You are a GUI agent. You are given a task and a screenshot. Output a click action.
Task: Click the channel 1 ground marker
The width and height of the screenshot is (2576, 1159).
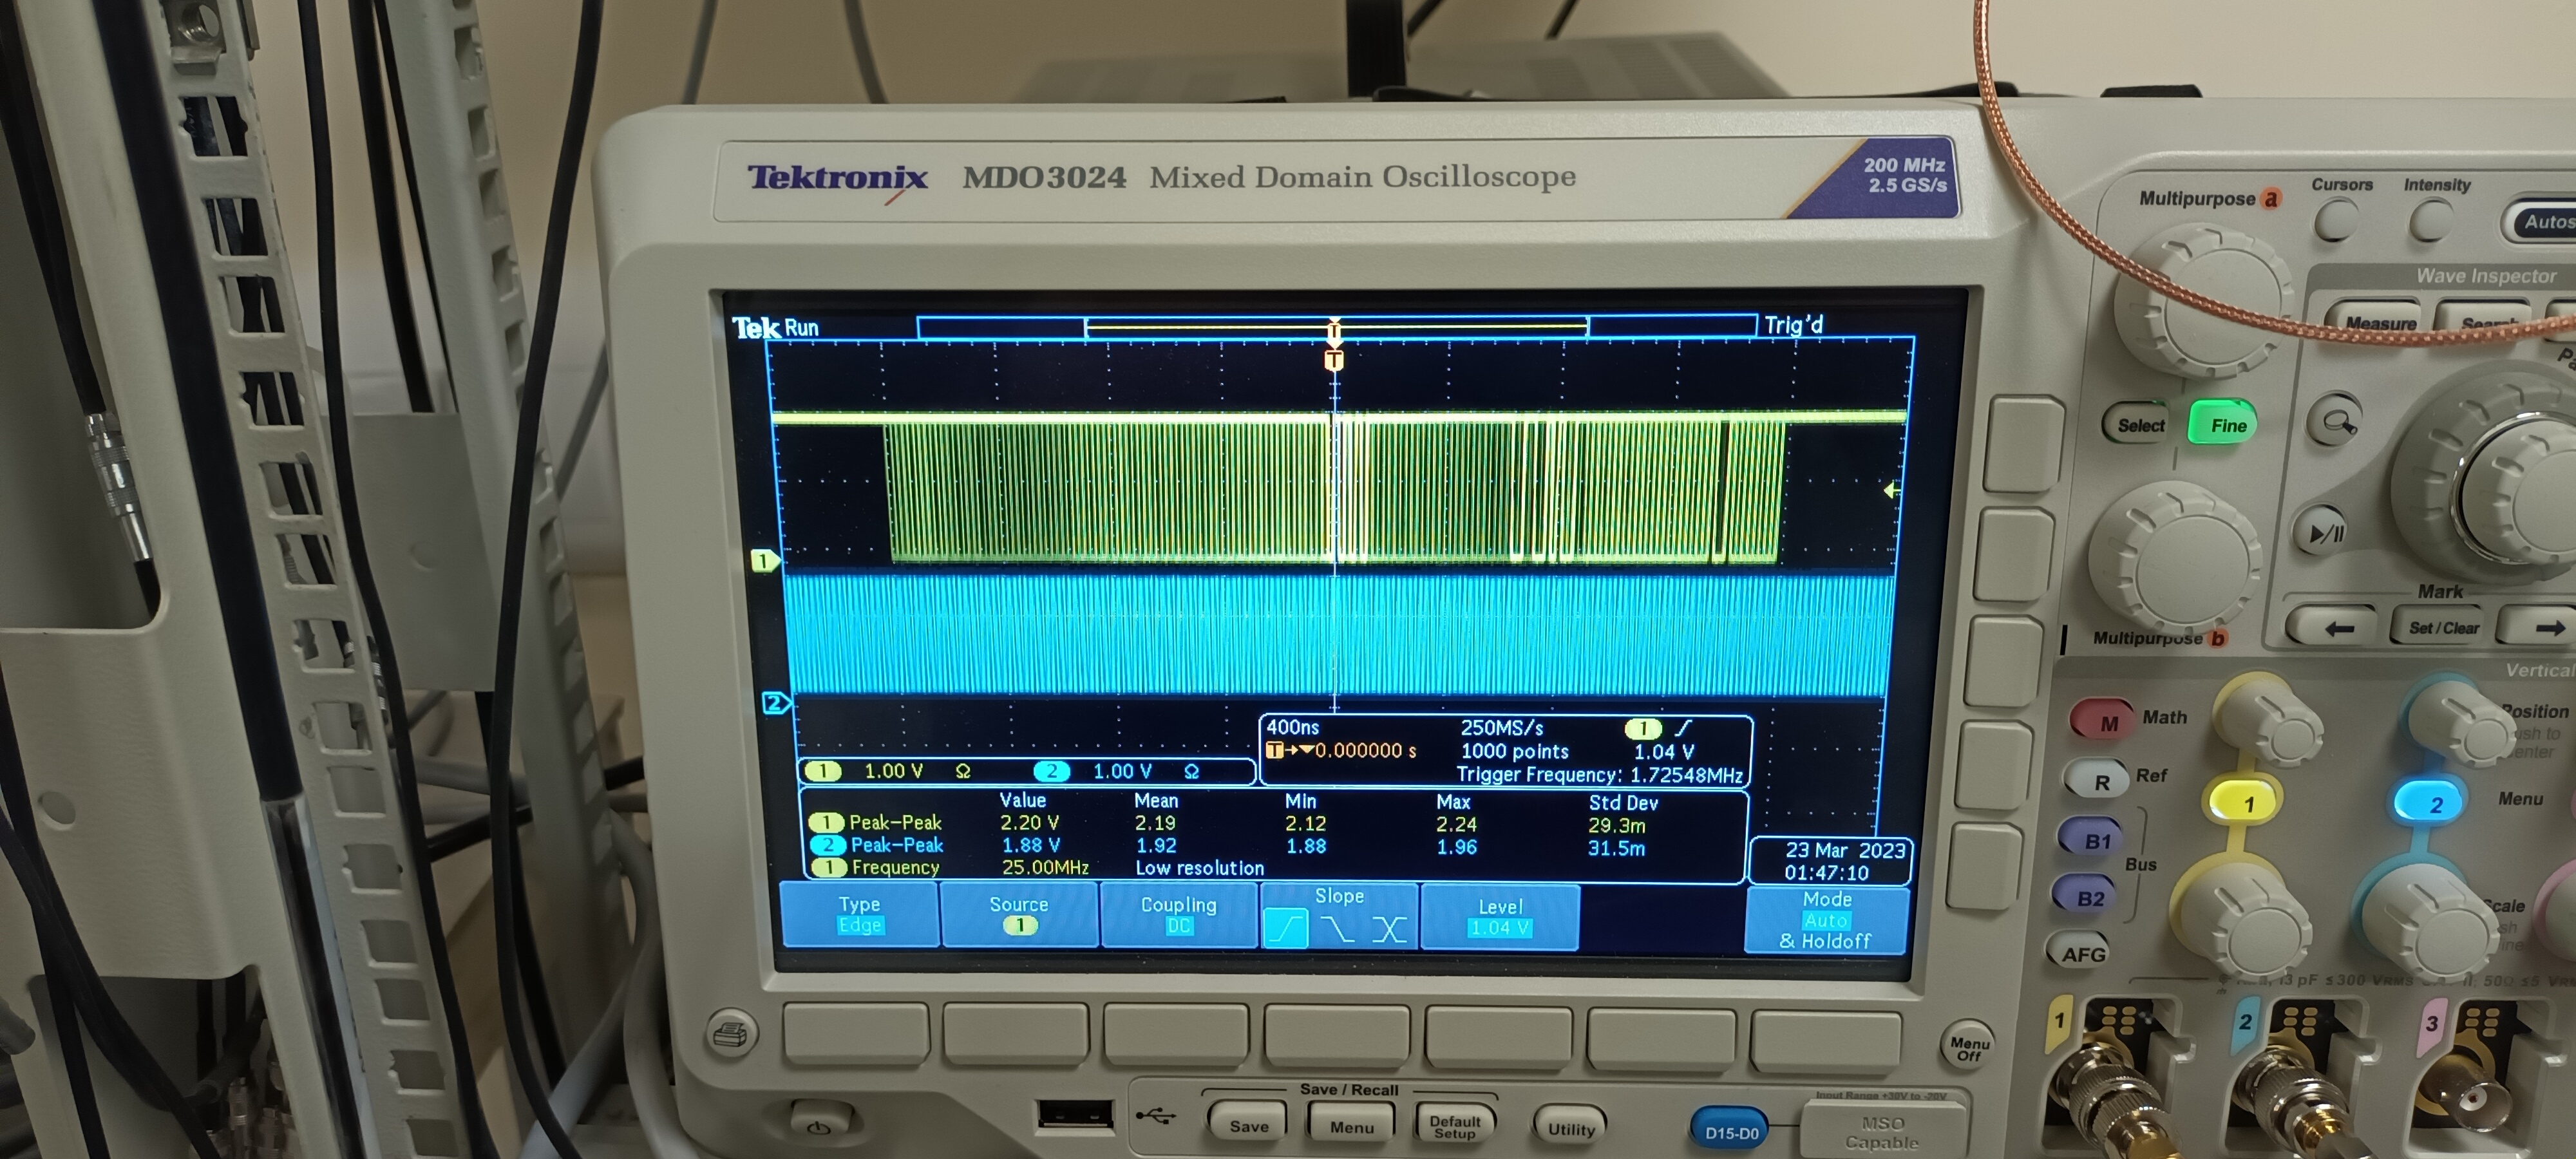[764, 561]
